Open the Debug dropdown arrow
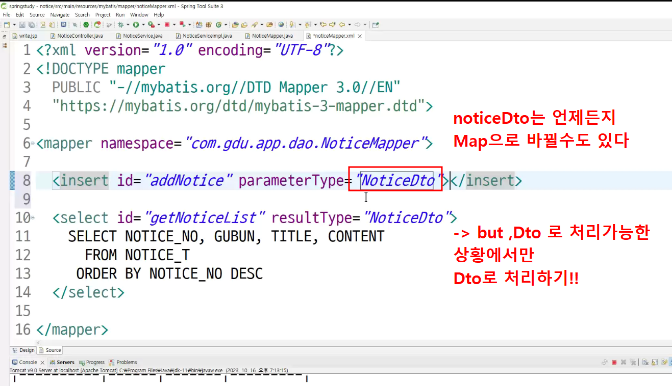This screenshot has width=672, height=386. click(128, 24)
